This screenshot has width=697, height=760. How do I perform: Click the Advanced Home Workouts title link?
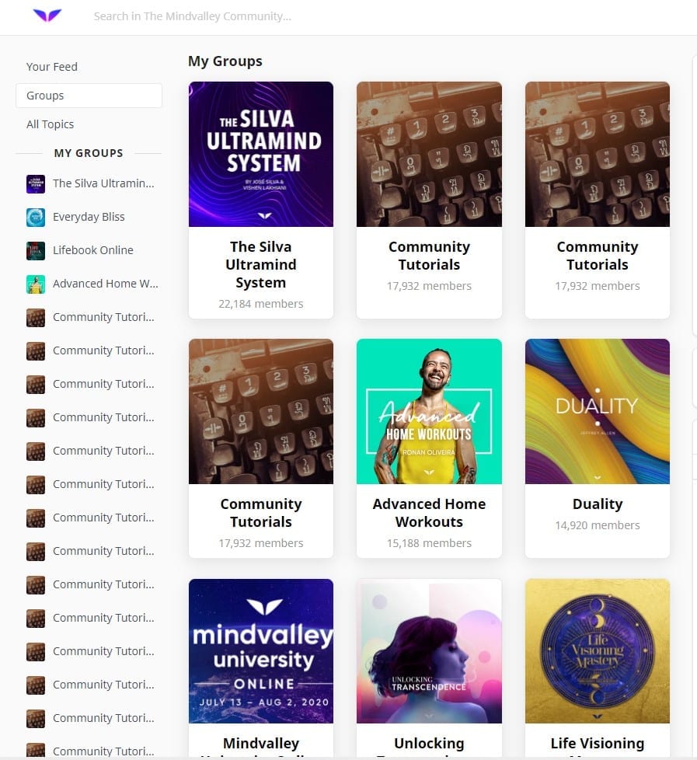[429, 513]
